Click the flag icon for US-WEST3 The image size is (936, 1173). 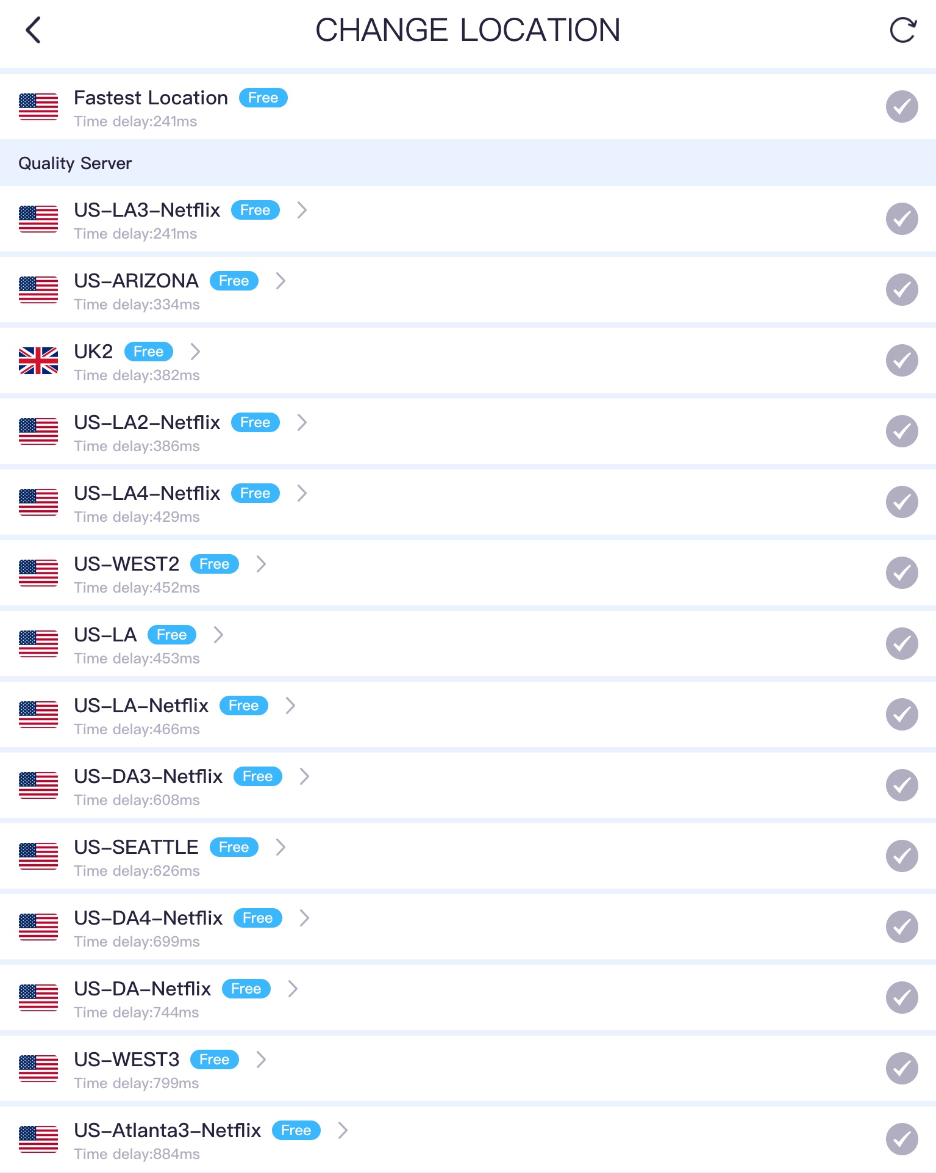tap(38, 1069)
